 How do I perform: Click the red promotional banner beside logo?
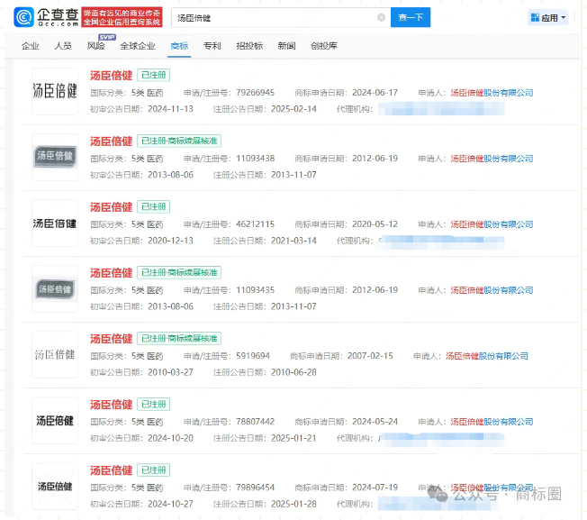coord(122,17)
